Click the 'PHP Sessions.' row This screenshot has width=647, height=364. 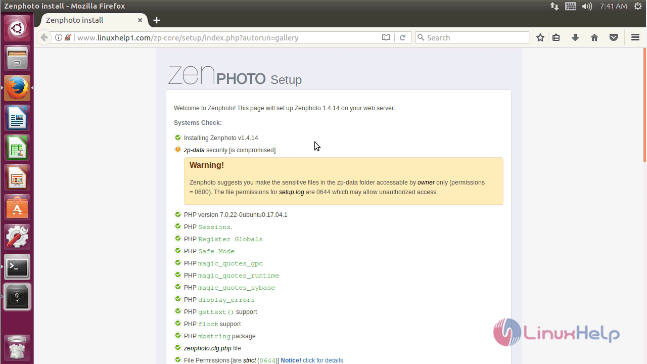(208, 227)
